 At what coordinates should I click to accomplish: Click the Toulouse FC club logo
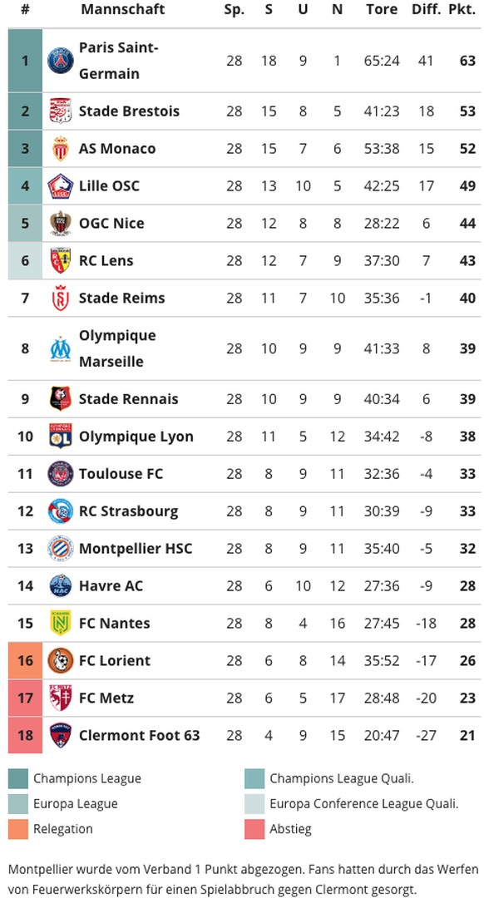(61, 473)
